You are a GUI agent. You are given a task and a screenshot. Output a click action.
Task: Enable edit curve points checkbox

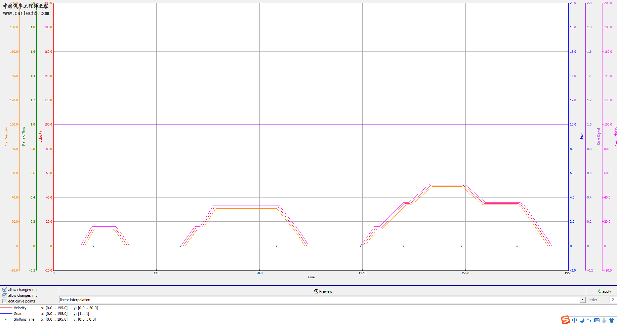(5, 301)
